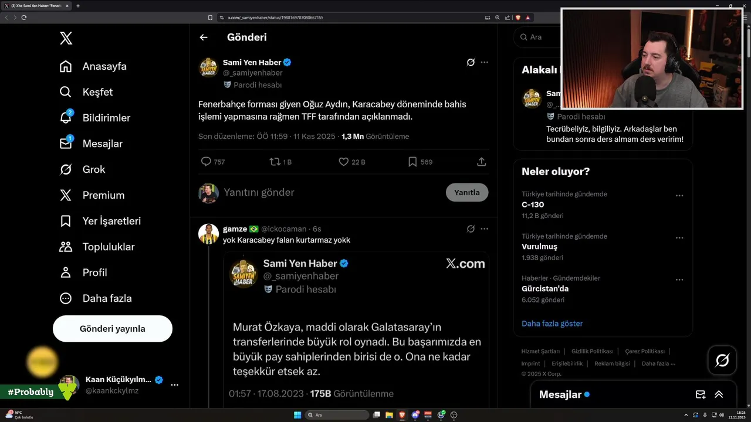This screenshot has width=751, height=422.
Task: Open Mesajlar in the left sidebar
Action: 92,144
